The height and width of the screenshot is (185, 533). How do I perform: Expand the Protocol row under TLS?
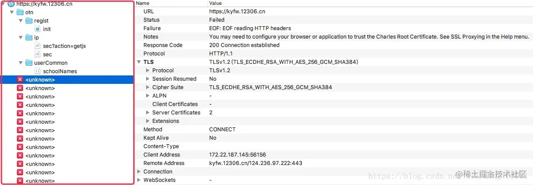coord(148,71)
